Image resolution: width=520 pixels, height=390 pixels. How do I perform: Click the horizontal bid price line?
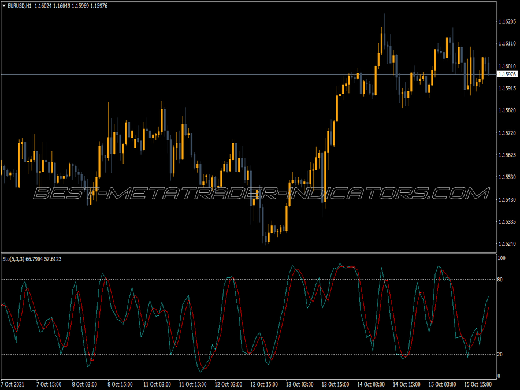(x=231, y=74)
